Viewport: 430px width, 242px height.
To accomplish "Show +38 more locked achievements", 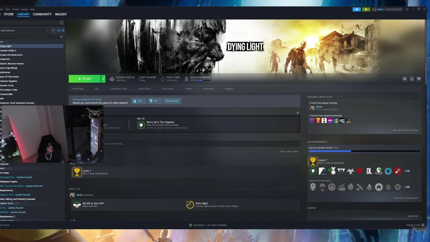I will click(x=407, y=187).
